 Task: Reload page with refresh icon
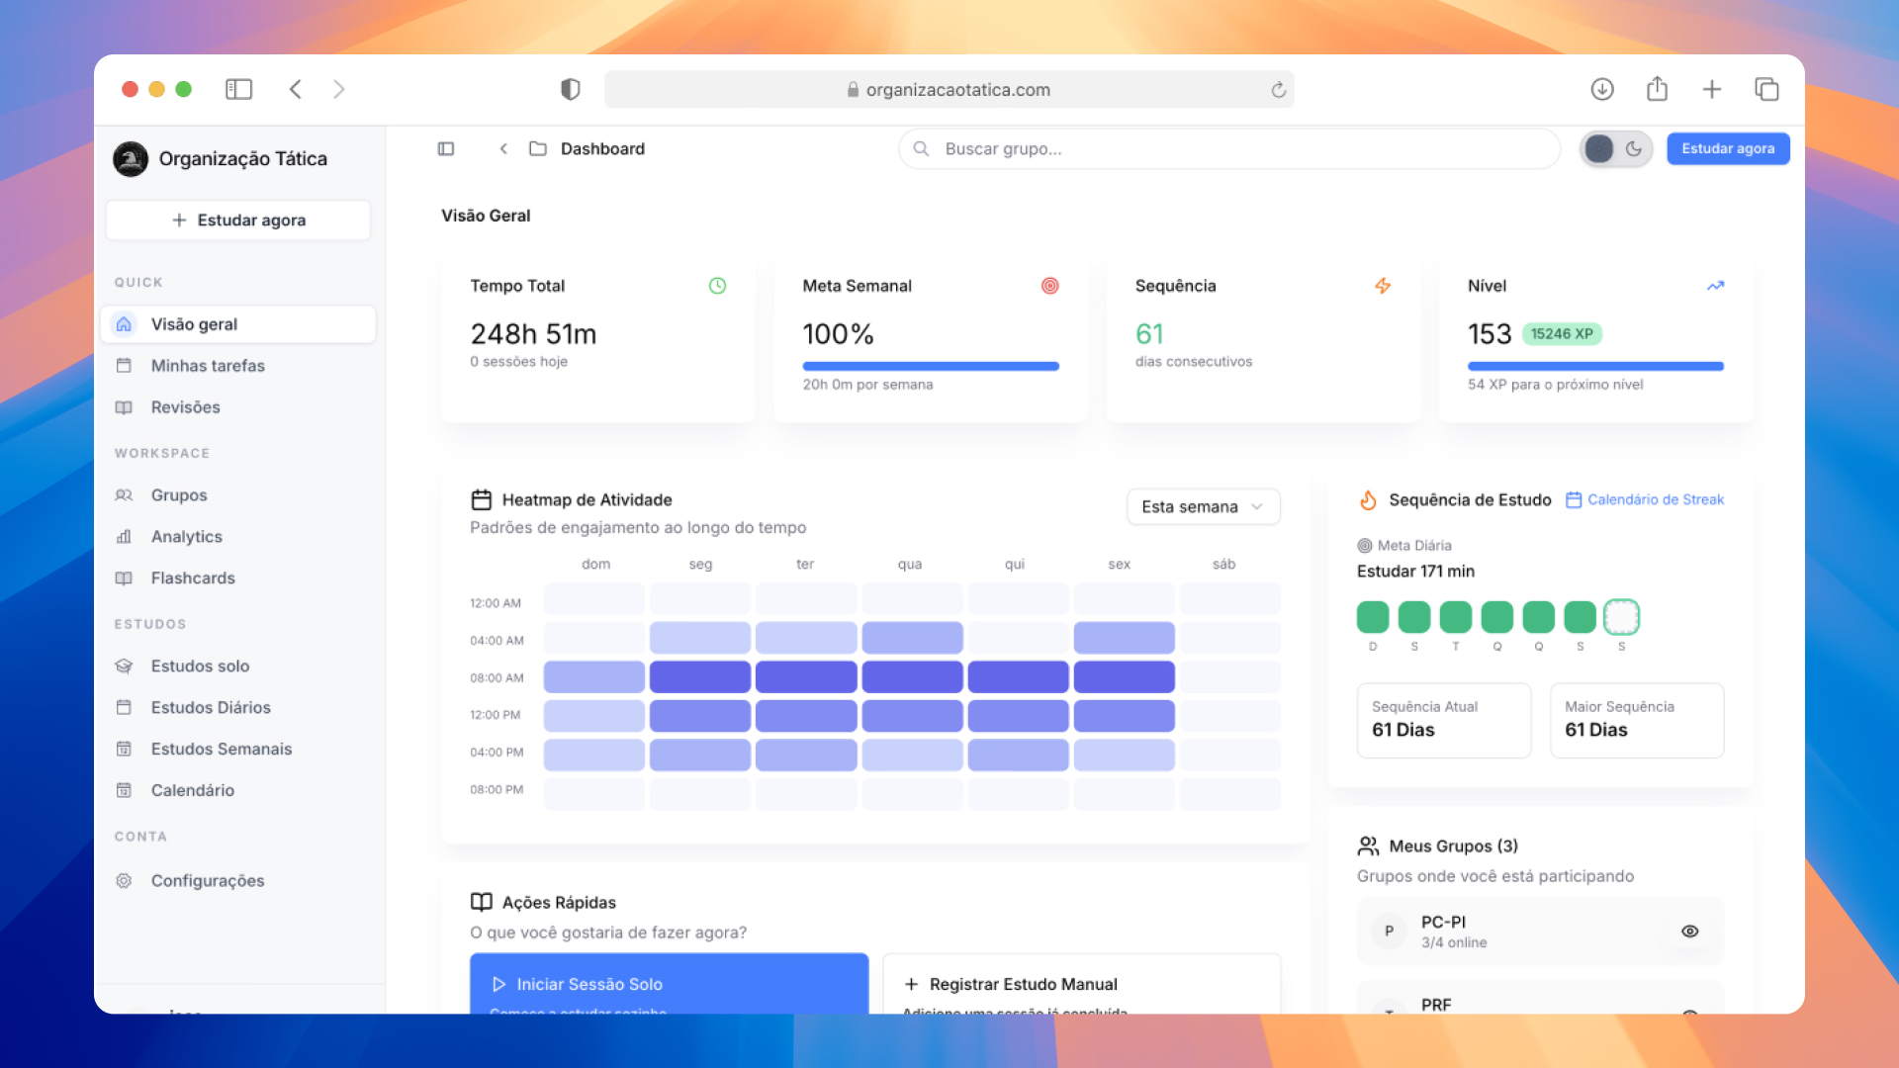tap(1278, 90)
